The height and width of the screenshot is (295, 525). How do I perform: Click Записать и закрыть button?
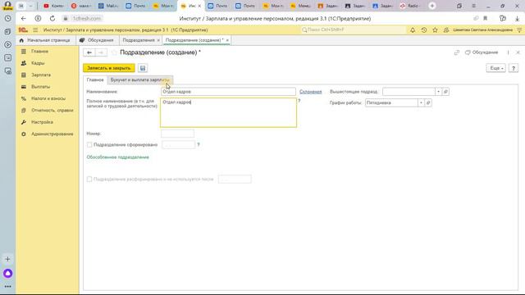click(x=109, y=68)
